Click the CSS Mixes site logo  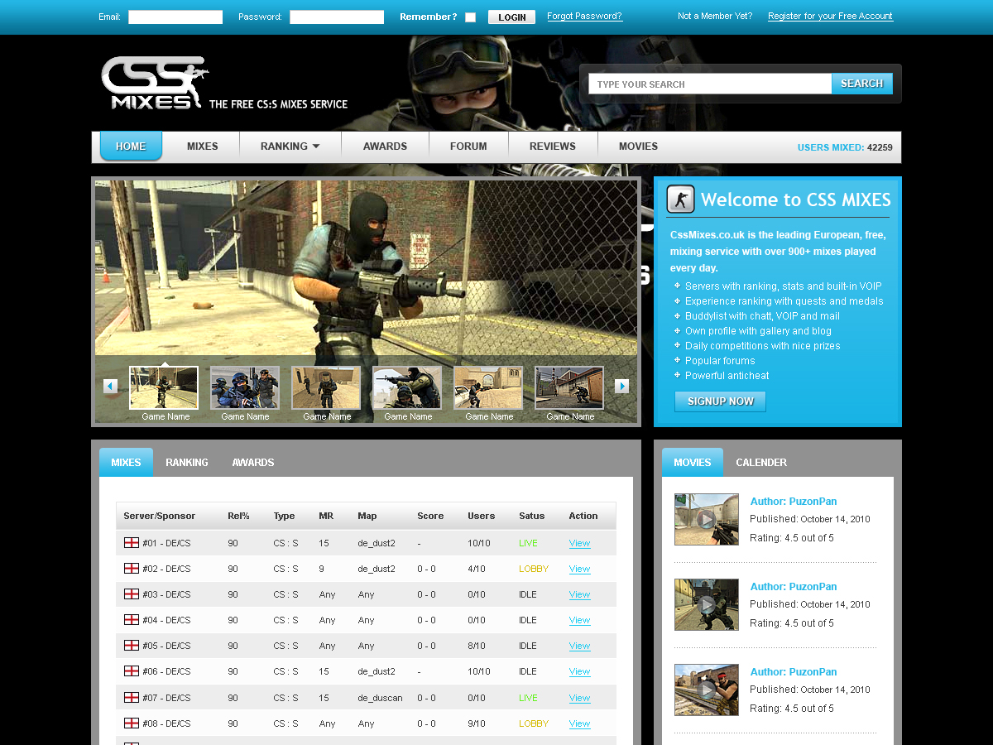pos(155,83)
